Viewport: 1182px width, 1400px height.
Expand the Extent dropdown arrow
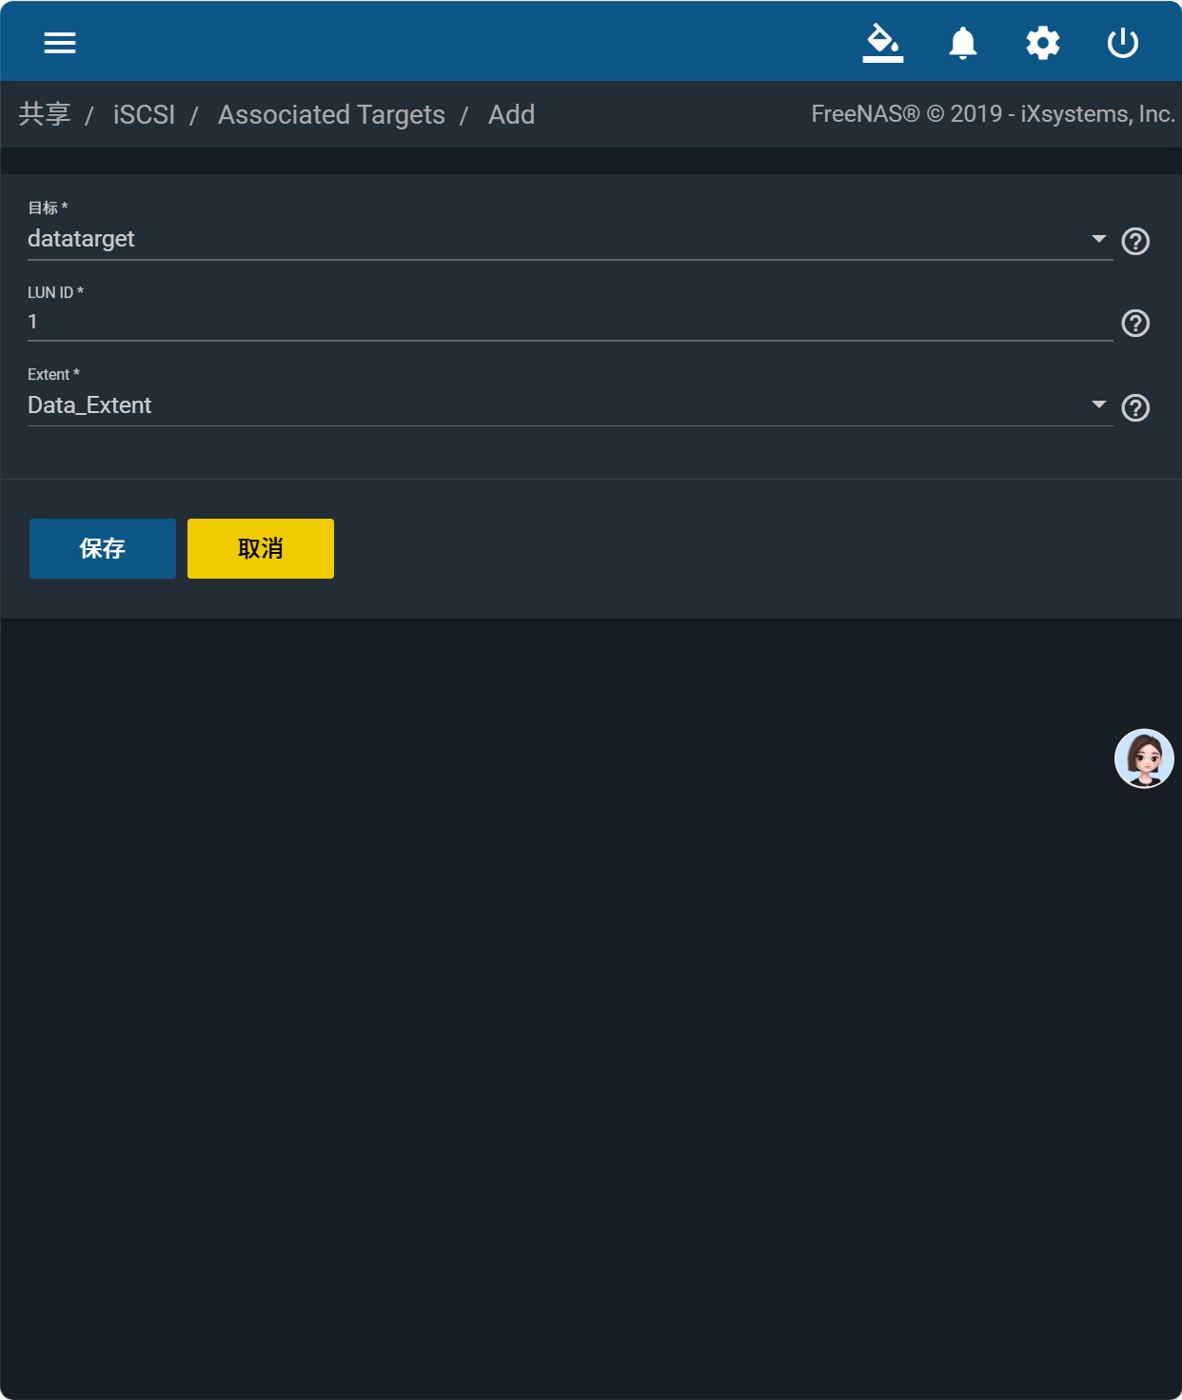[1099, 404]
